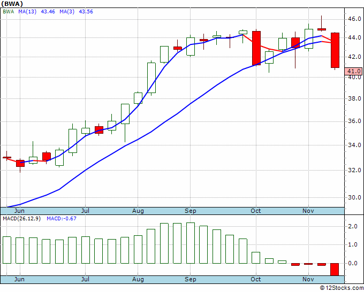364x292 pixels.
Task: Click the 2.0 MACD axis label
Action: [x=353, y=226]
